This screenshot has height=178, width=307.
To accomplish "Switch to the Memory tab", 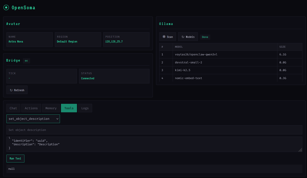I will pos(51,108).
